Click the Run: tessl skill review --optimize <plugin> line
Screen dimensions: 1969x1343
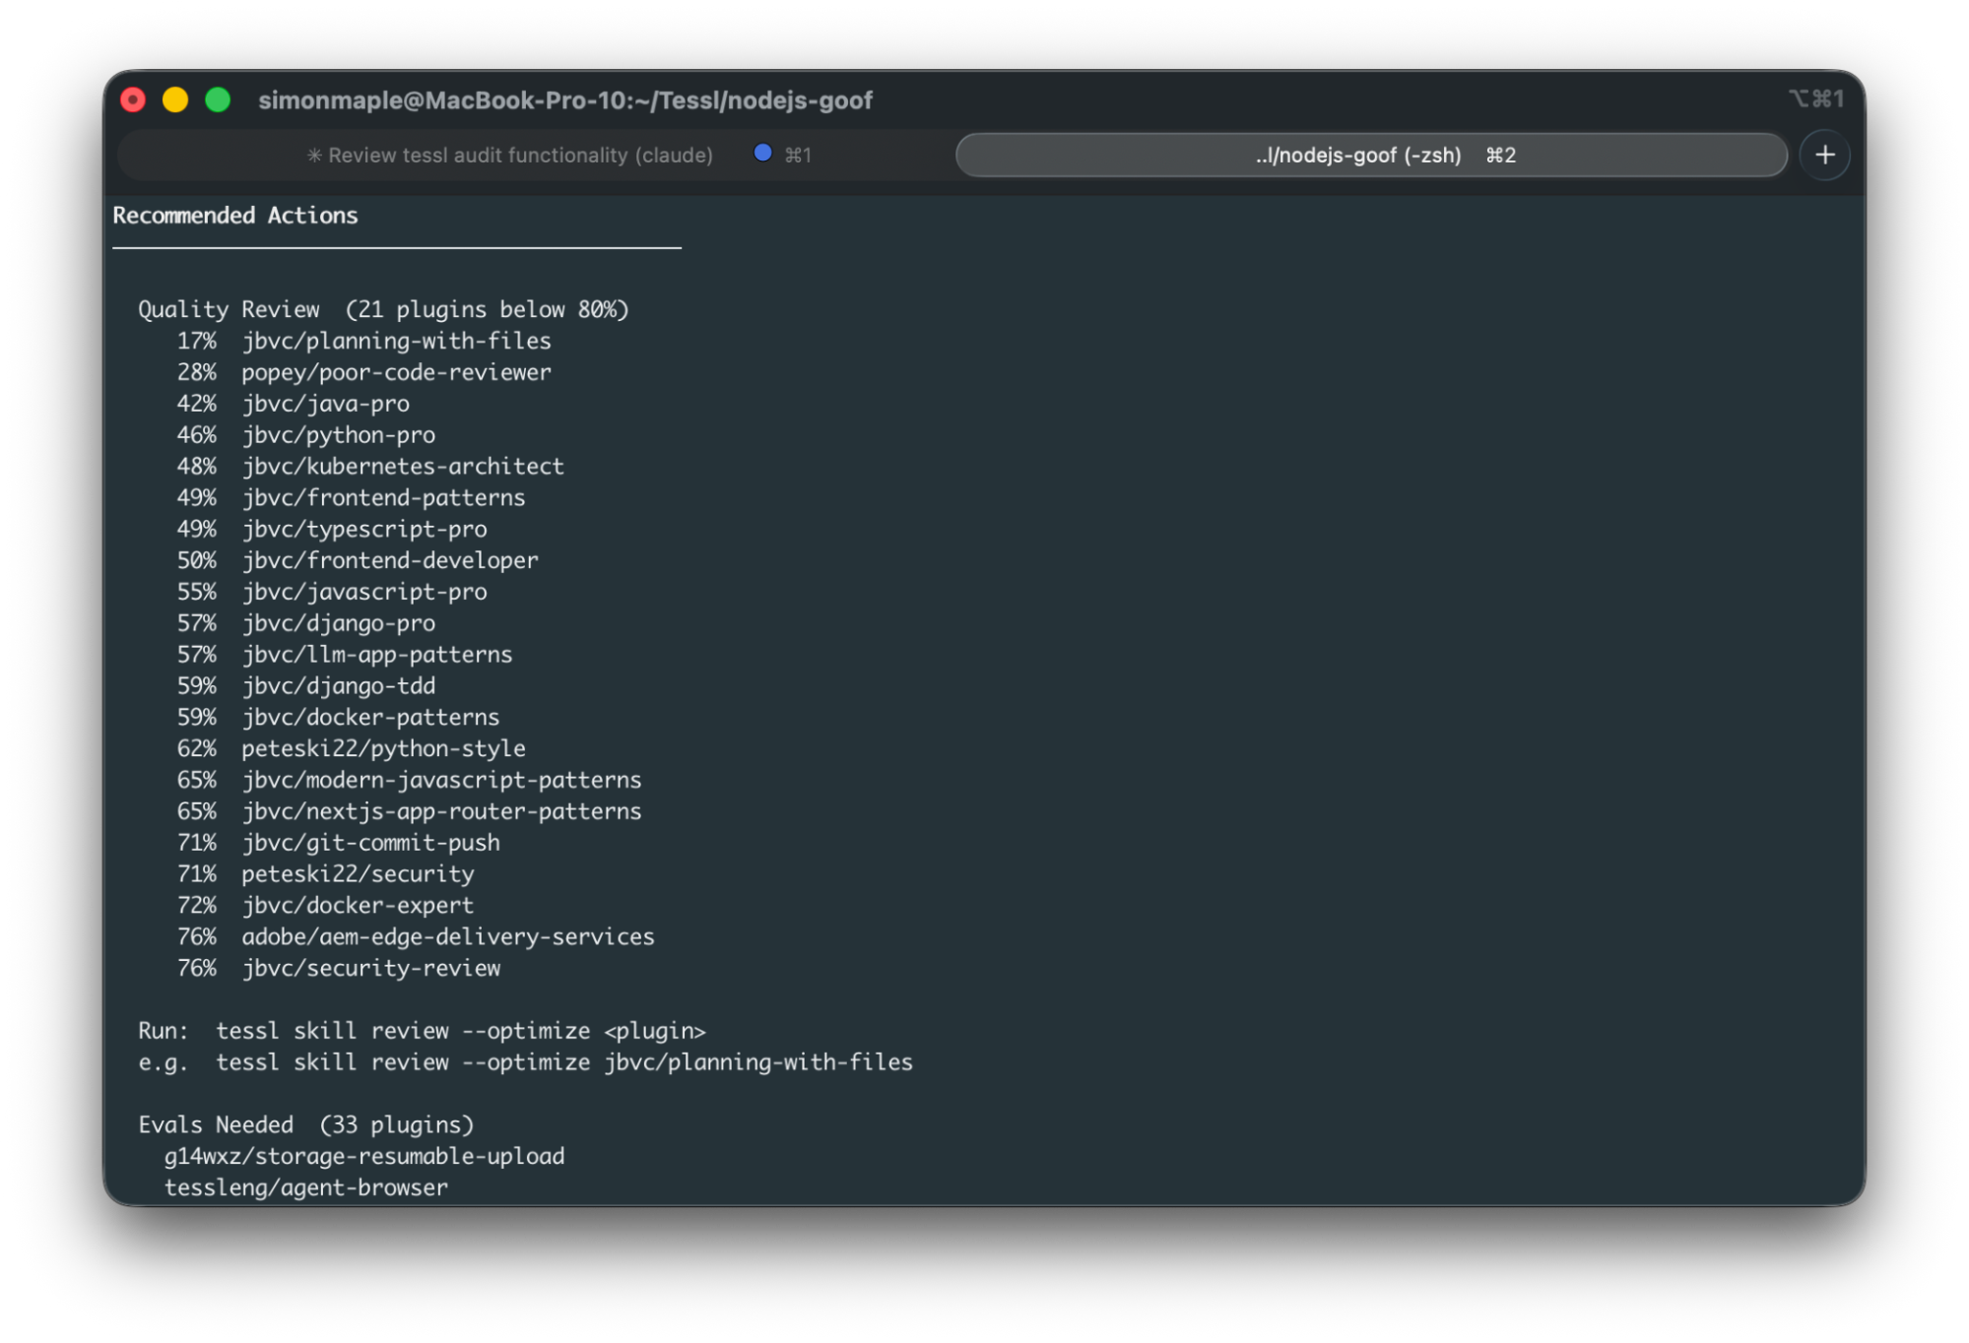pyautogui.click(x=422, y=1031)
